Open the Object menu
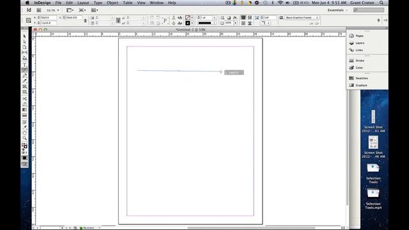Viewport: 409px width, 230px height. point(112,3)
